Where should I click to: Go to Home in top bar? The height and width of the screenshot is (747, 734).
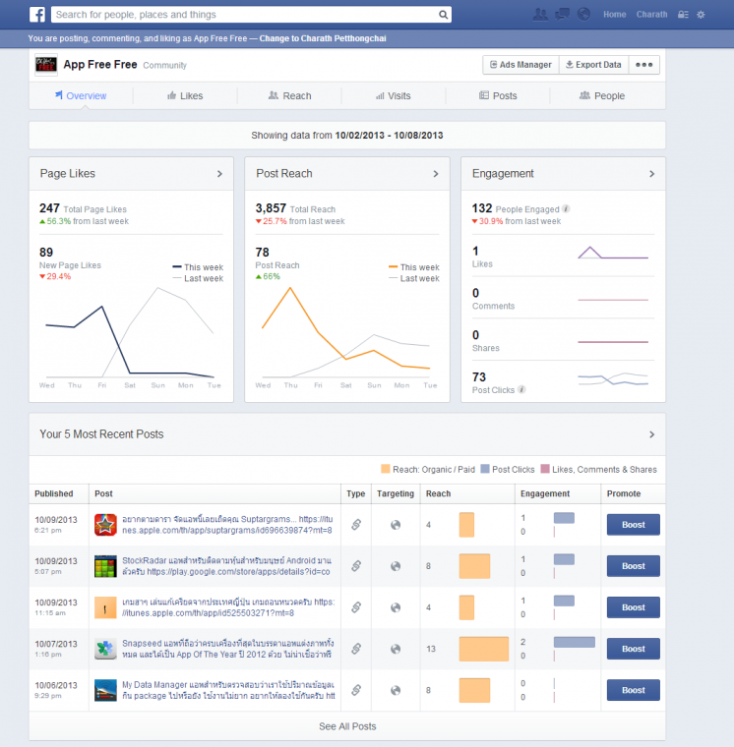[x=614, y=15]
